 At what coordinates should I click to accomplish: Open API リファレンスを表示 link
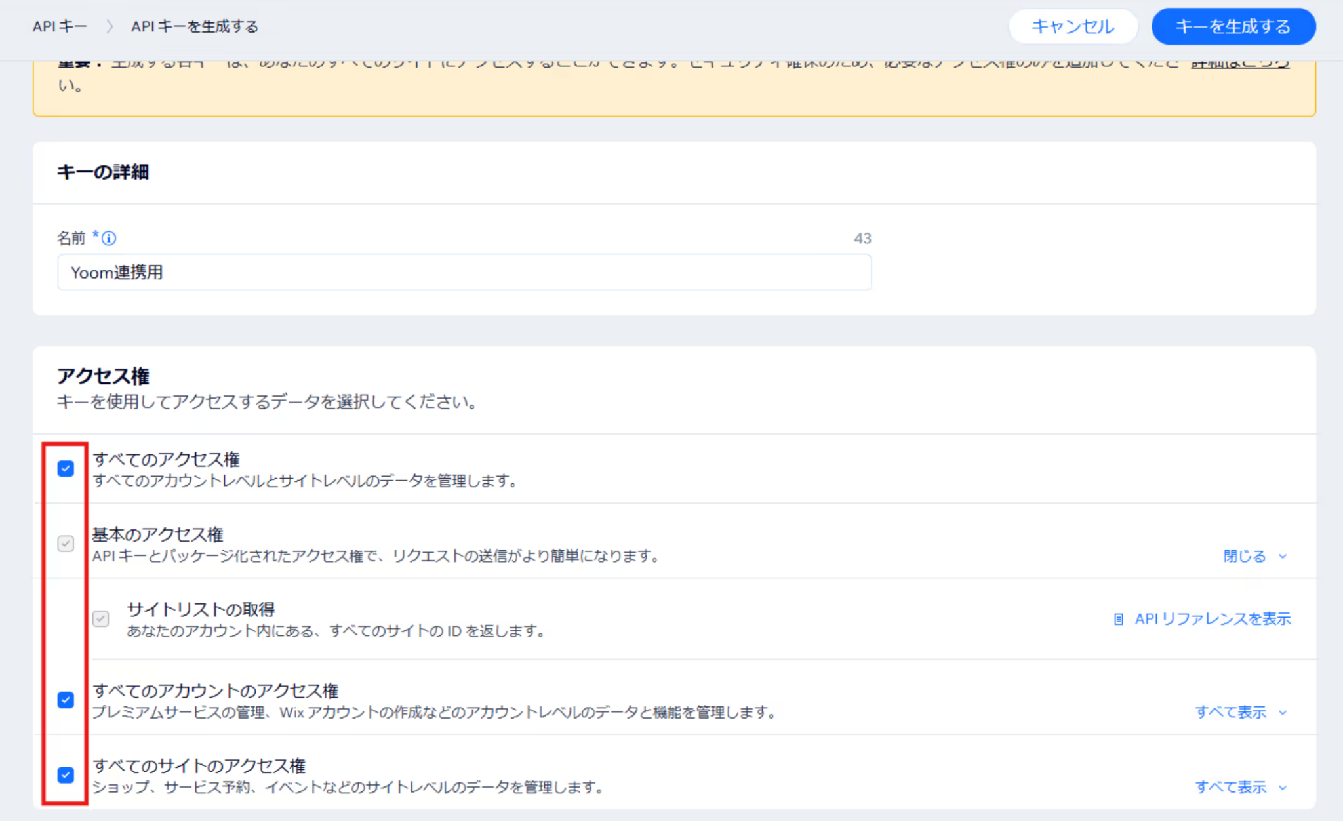1212,619
